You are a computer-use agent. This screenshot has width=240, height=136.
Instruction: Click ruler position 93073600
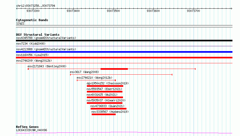[x=153, y=11]
